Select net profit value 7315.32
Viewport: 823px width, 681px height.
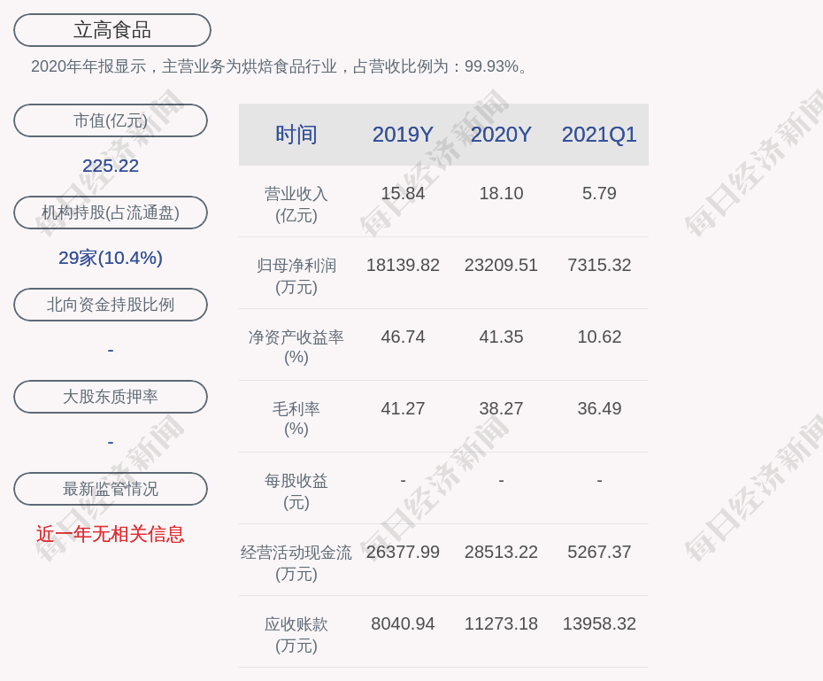coord(599,265)
